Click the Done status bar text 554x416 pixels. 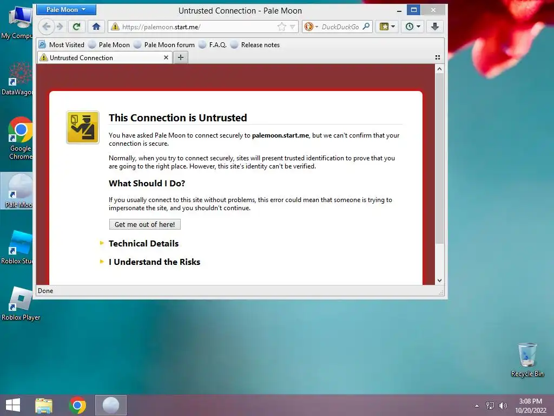tap(45, 291)
